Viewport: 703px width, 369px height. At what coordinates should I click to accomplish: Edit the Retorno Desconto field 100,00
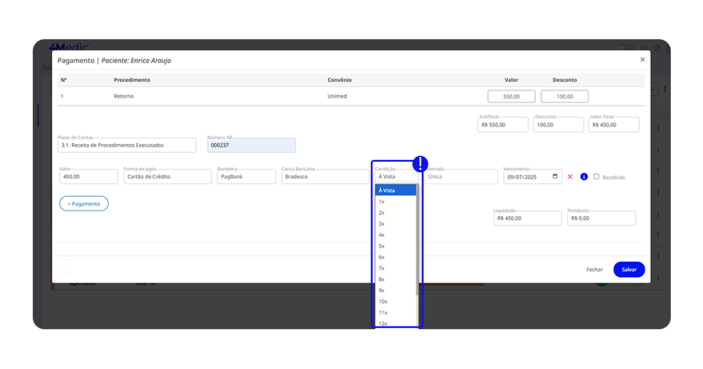click(564, 96)
